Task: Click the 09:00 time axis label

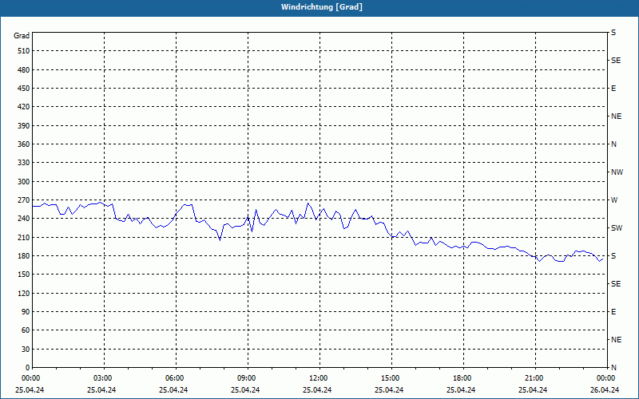Action: tap(248, 378)
